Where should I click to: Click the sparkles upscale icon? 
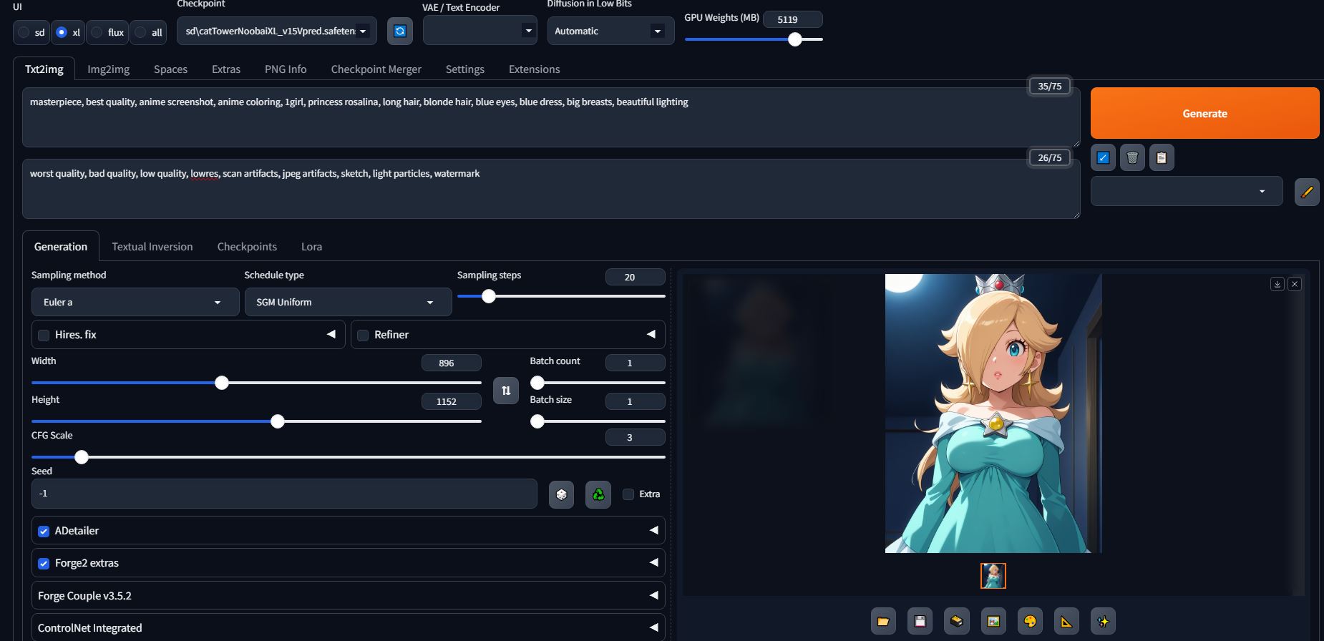(x=1103, y=621)
